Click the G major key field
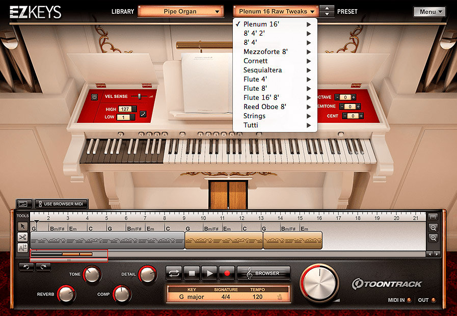The height and width of the screenshot is (316, 457). coord(192,297)
